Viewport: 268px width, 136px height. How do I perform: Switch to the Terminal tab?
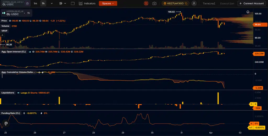[x=209, y=3]
